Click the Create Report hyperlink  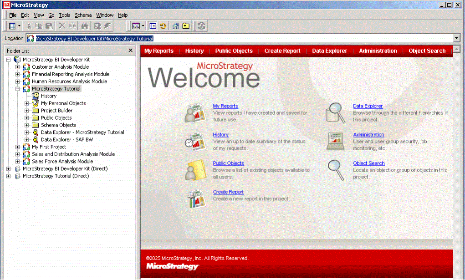tap(228, 192)
